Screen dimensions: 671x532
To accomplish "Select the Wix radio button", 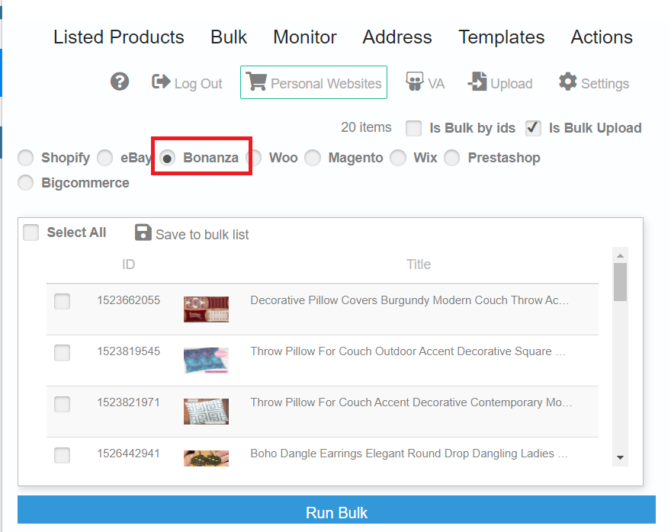I will click(x=397, y=158).
